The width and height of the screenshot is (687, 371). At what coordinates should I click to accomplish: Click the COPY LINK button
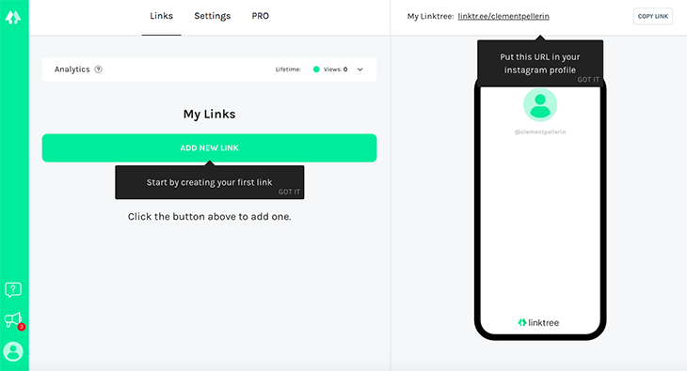click(653, 16)
